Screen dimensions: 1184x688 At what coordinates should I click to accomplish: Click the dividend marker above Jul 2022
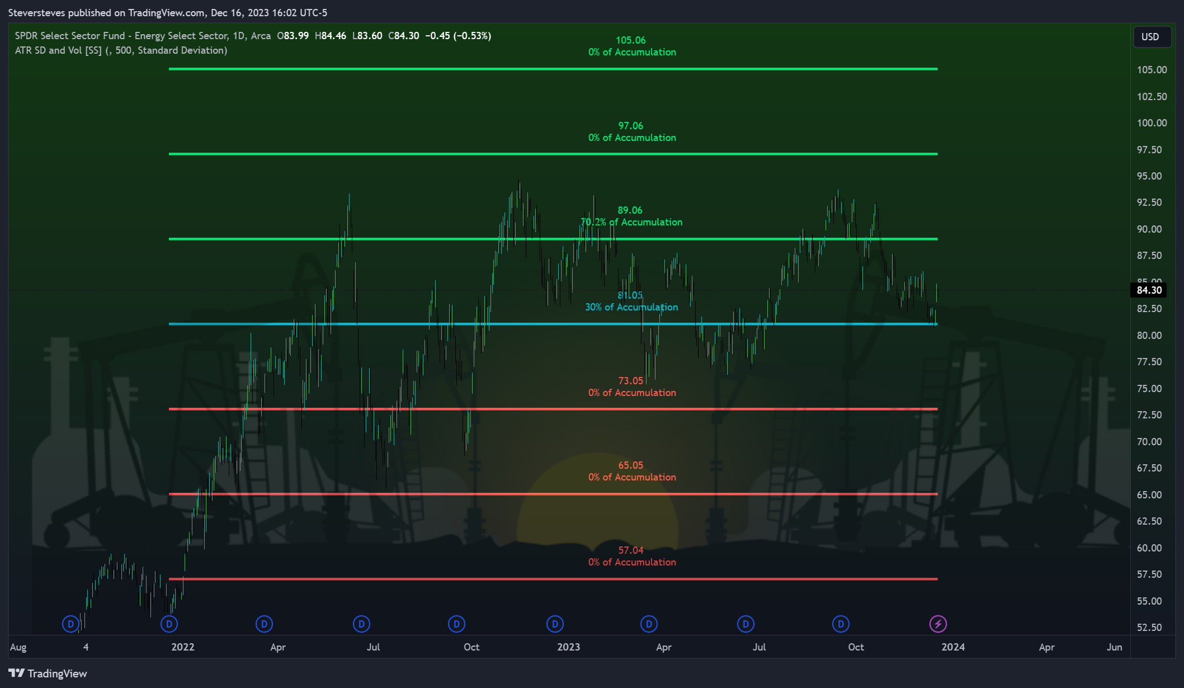[x=361, y=624]
